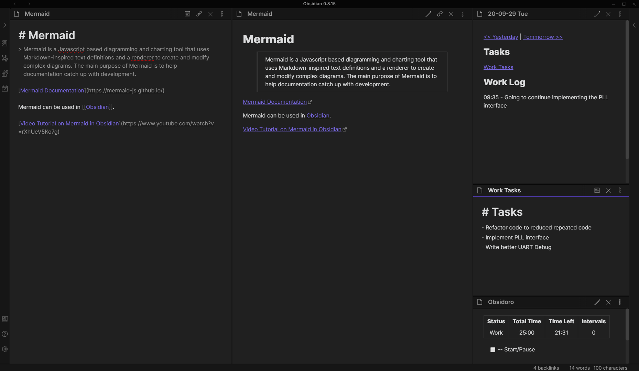Select the topmost quick switcher icon in sidebar
The width and height of the screenshot is (639, 371).
(x=5, y=43)
